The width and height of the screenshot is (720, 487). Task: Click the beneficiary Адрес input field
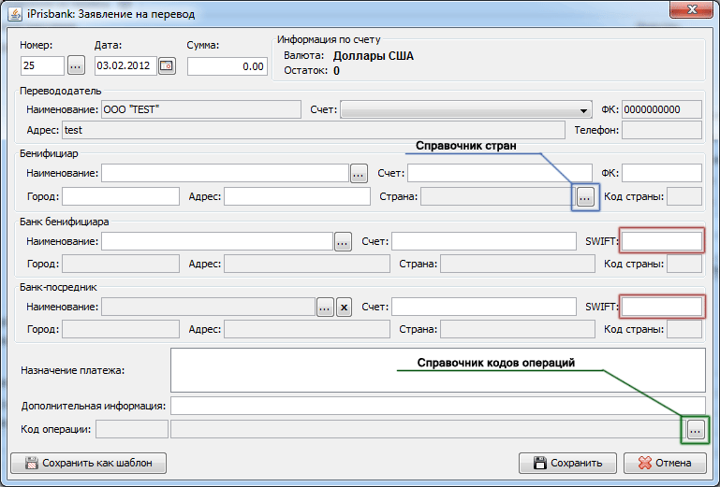pyautogui.click(x=297, y=196)
